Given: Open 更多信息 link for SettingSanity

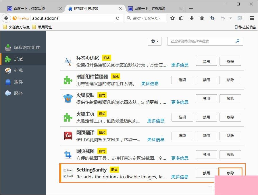Looking at the screenshot, I should (x=180, y=177).
